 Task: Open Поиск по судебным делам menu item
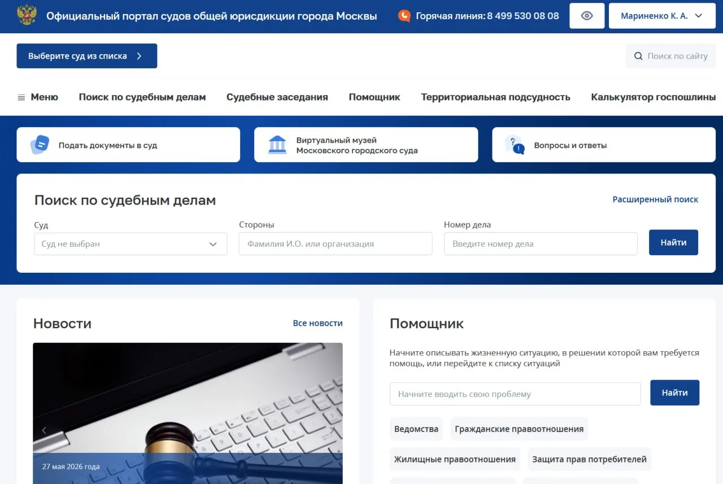142,97
